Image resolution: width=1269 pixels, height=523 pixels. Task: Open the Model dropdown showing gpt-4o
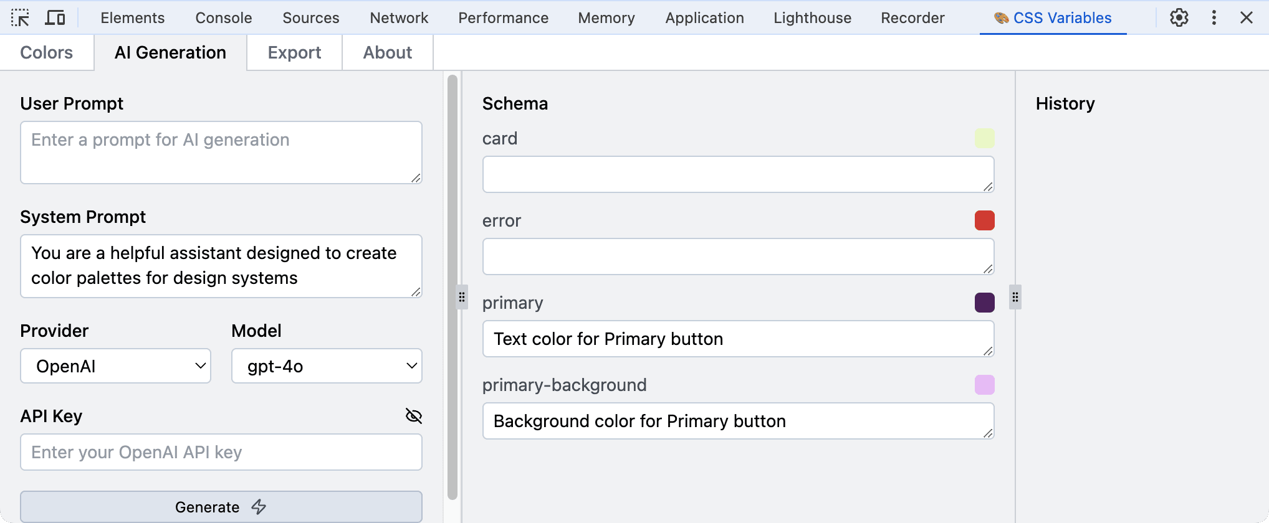click(x=327, y=366)
